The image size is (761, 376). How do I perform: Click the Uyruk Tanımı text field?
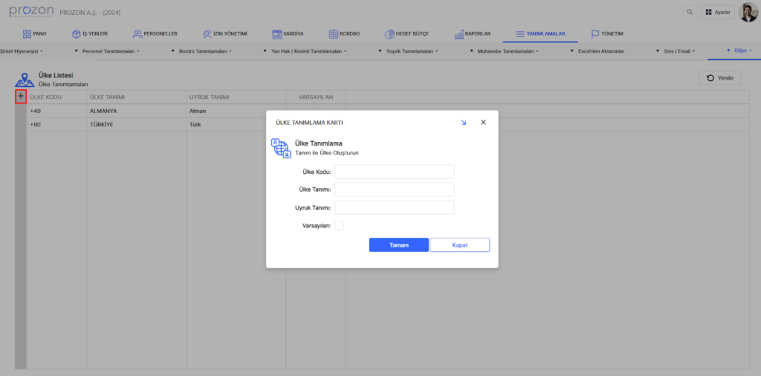(x=394, y=207)
